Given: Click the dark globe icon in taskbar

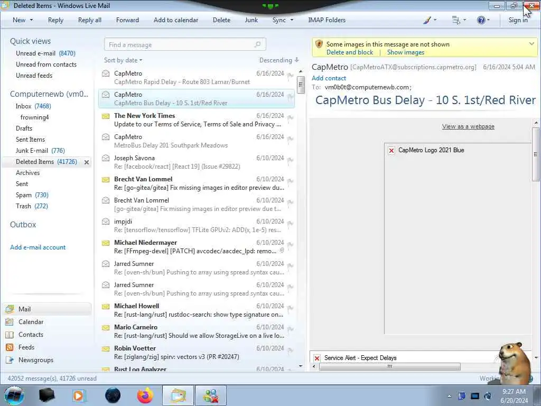Looking at the screenshot, I should point(113,395).
